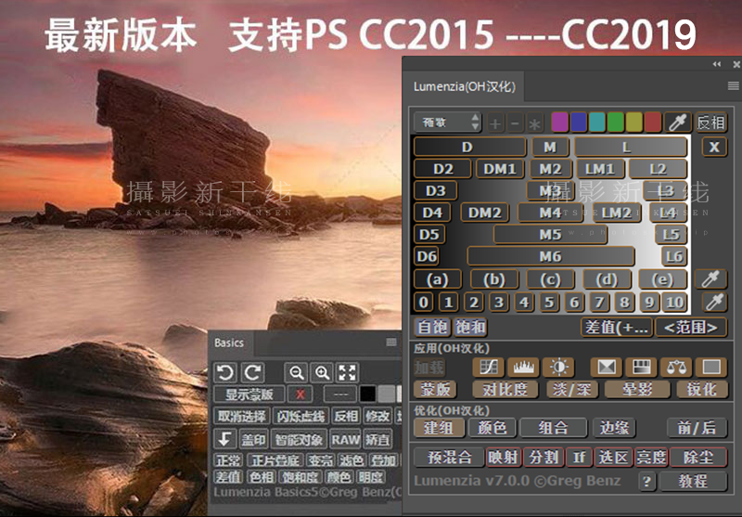The width and height of the screenshot is (742, 517).
Task: Click the black swatch in Basics panel
Action: [x=367, y=394]
